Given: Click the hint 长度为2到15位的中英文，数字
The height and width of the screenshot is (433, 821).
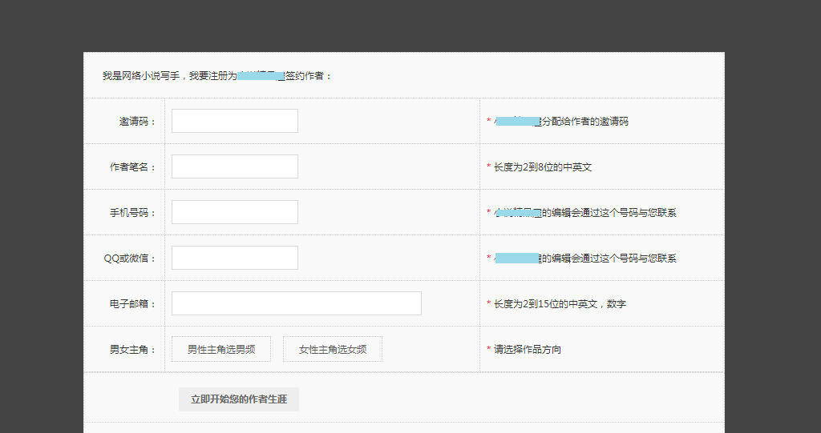Looking at the screenshot, I should point(560,304).
